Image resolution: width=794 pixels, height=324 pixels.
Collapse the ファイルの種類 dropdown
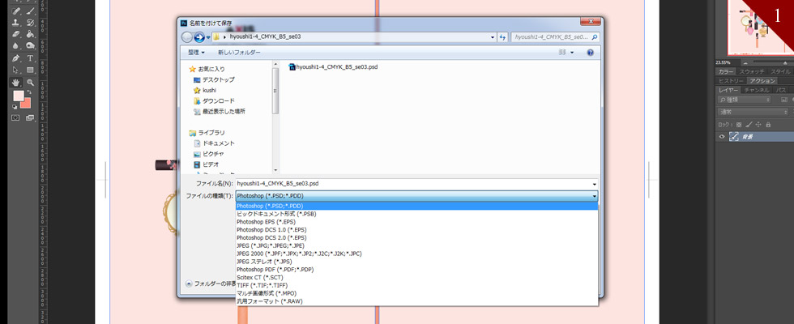click(x=595, y=196)
